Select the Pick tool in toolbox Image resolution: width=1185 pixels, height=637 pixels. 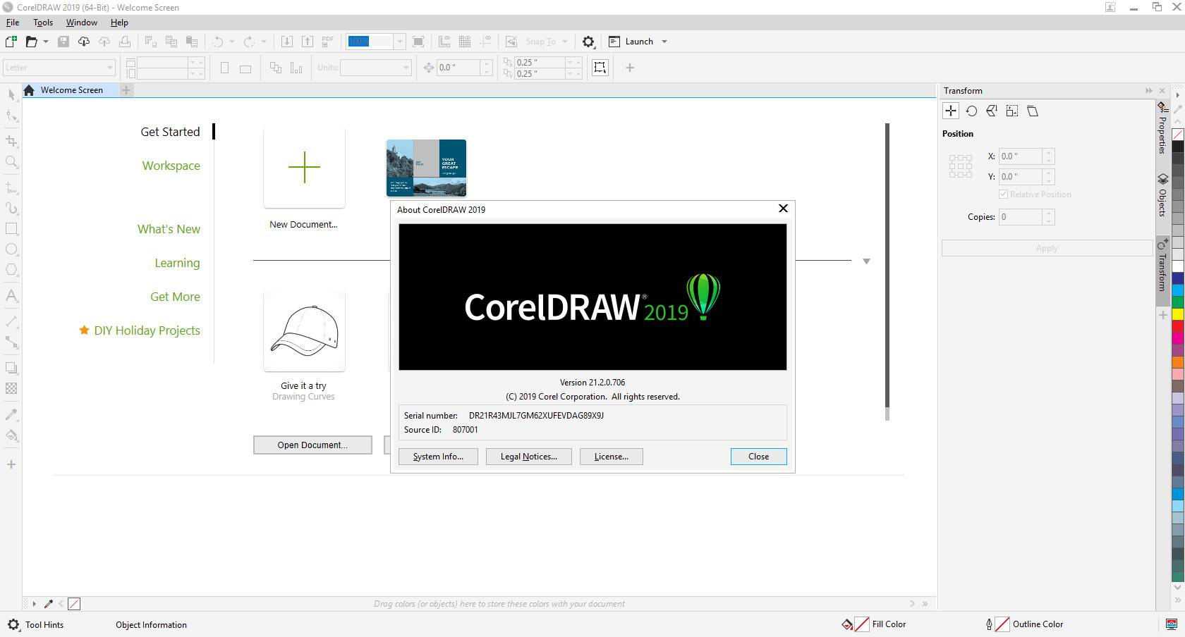click(x=11, y=95)
